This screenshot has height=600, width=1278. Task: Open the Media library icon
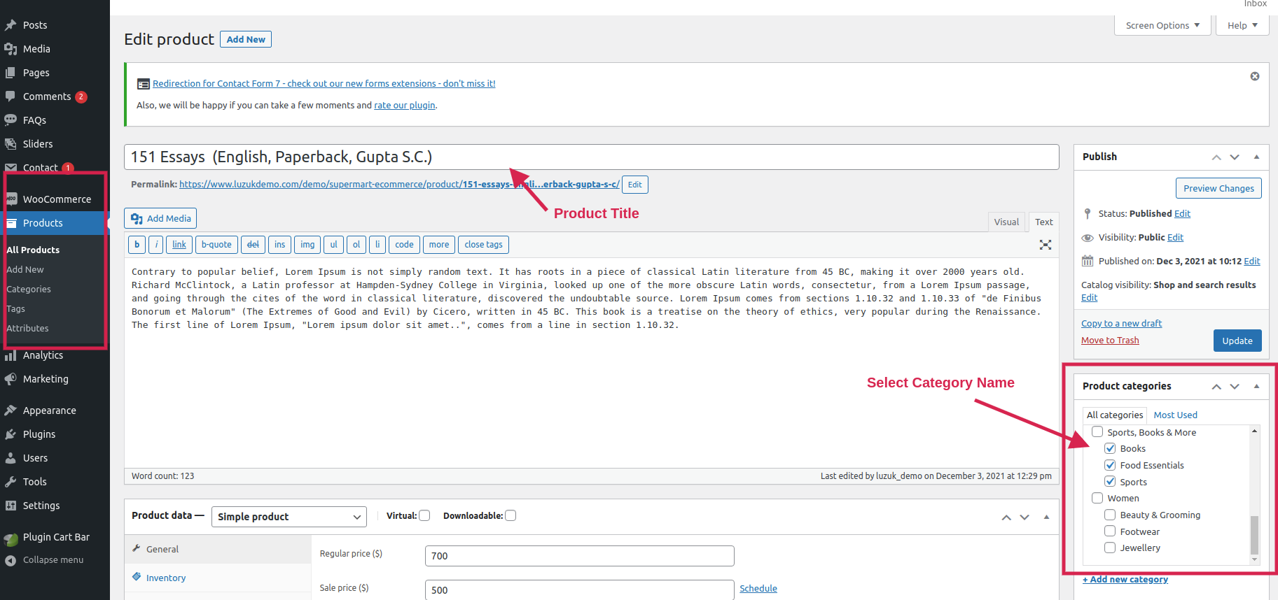click(11, 49)
